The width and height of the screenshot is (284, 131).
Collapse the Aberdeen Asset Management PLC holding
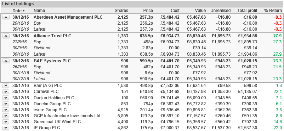click(x=6, y=17)
